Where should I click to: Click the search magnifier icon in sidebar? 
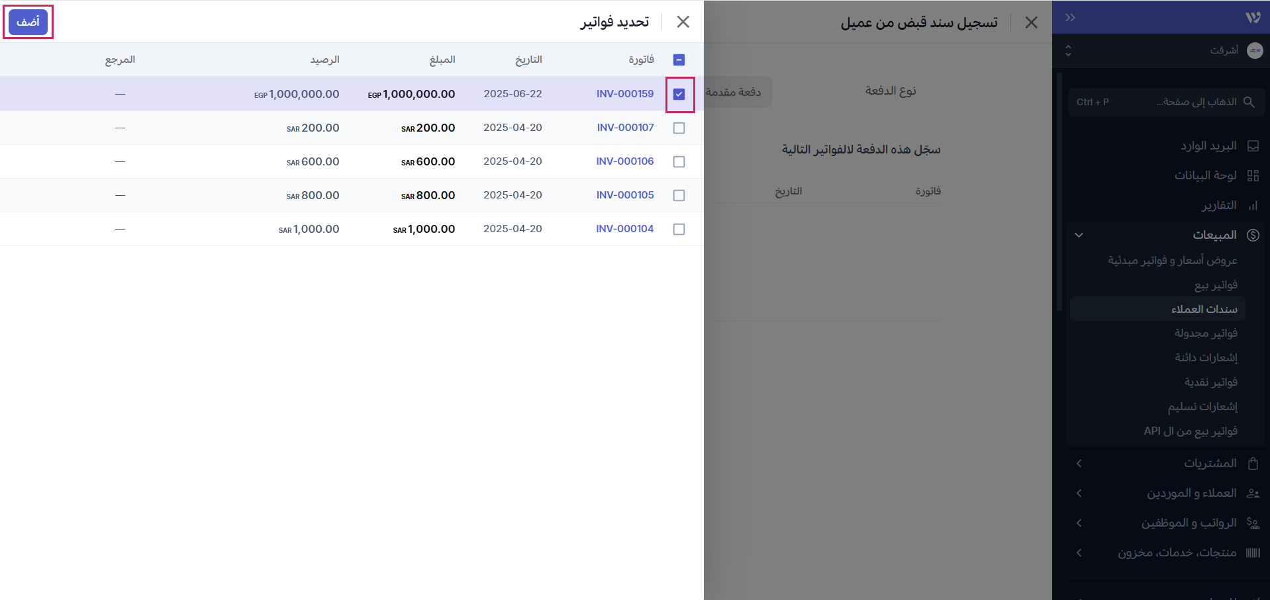coord(1249,102)
